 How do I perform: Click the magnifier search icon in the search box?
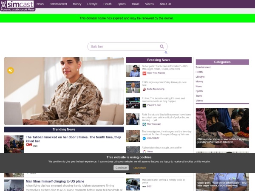click(x=162, y=47)
